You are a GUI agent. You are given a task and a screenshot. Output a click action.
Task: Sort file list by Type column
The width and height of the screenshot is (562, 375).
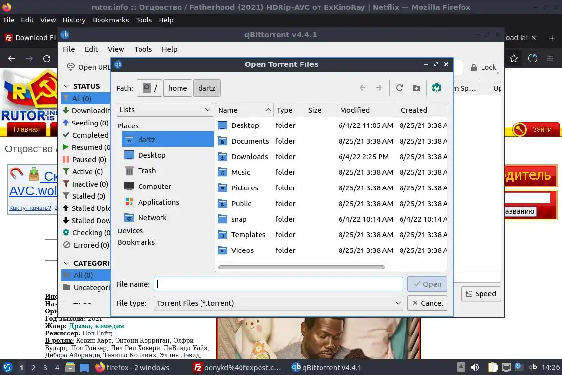(x=289, y=110)
